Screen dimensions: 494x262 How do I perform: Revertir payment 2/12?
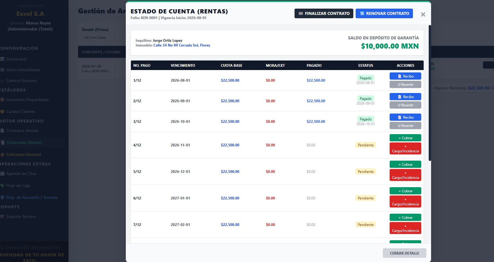[405, 105]
